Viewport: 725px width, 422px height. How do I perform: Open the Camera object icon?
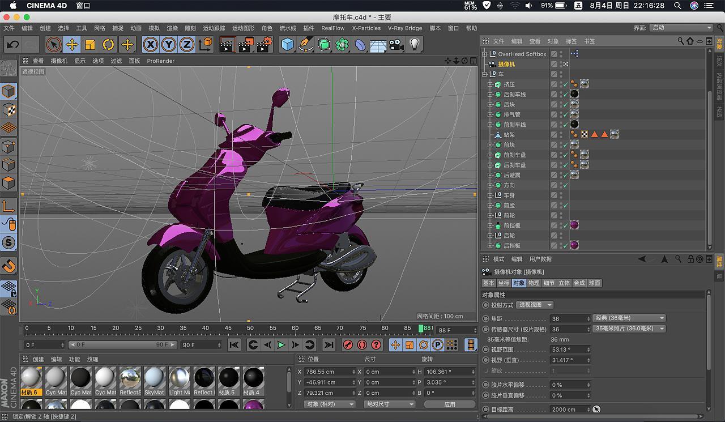coord(396,44)
